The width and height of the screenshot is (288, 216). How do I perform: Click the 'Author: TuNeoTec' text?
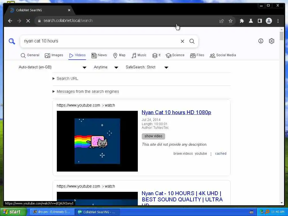click(x=155, y=128)
